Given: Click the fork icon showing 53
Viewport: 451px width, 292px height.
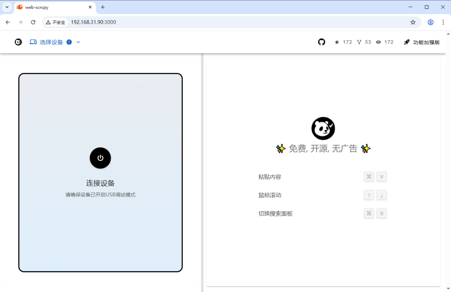Looking at the screenshot, I should click(x=360, y=42).
